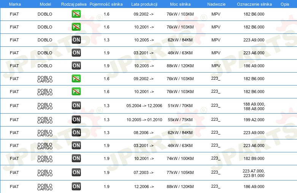297x193 pixels.
Task: Click the ON diesel icon in the 51kW / 70KM row
Action: [x=76, y=106]
